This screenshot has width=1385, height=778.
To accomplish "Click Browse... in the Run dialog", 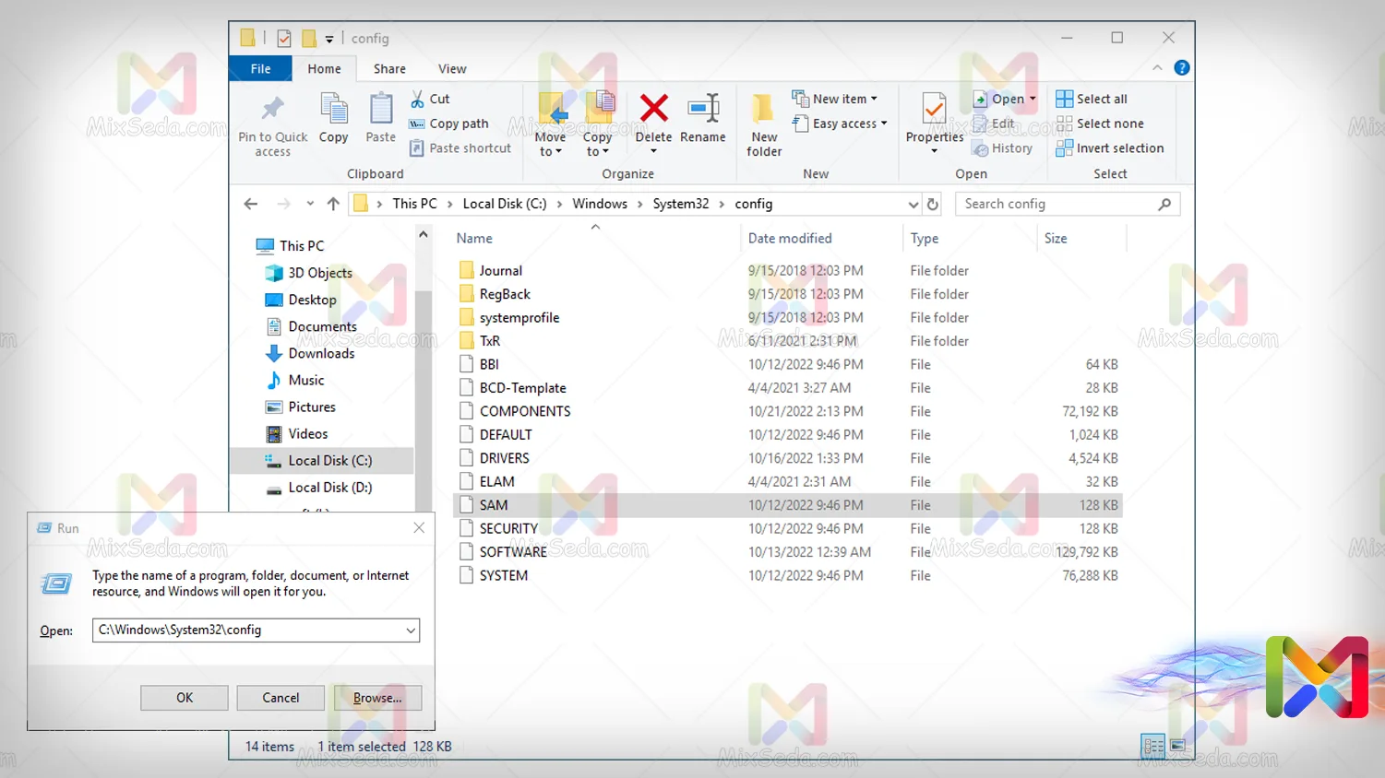I will pyautogui.click(x=377, y=698).
